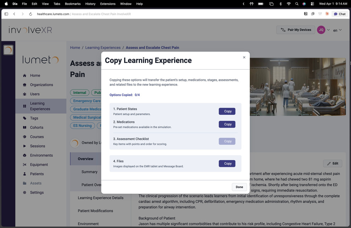This screenshot has height=228, width=351.
Task: Open the en language dropdown
Action: point(337,30)
